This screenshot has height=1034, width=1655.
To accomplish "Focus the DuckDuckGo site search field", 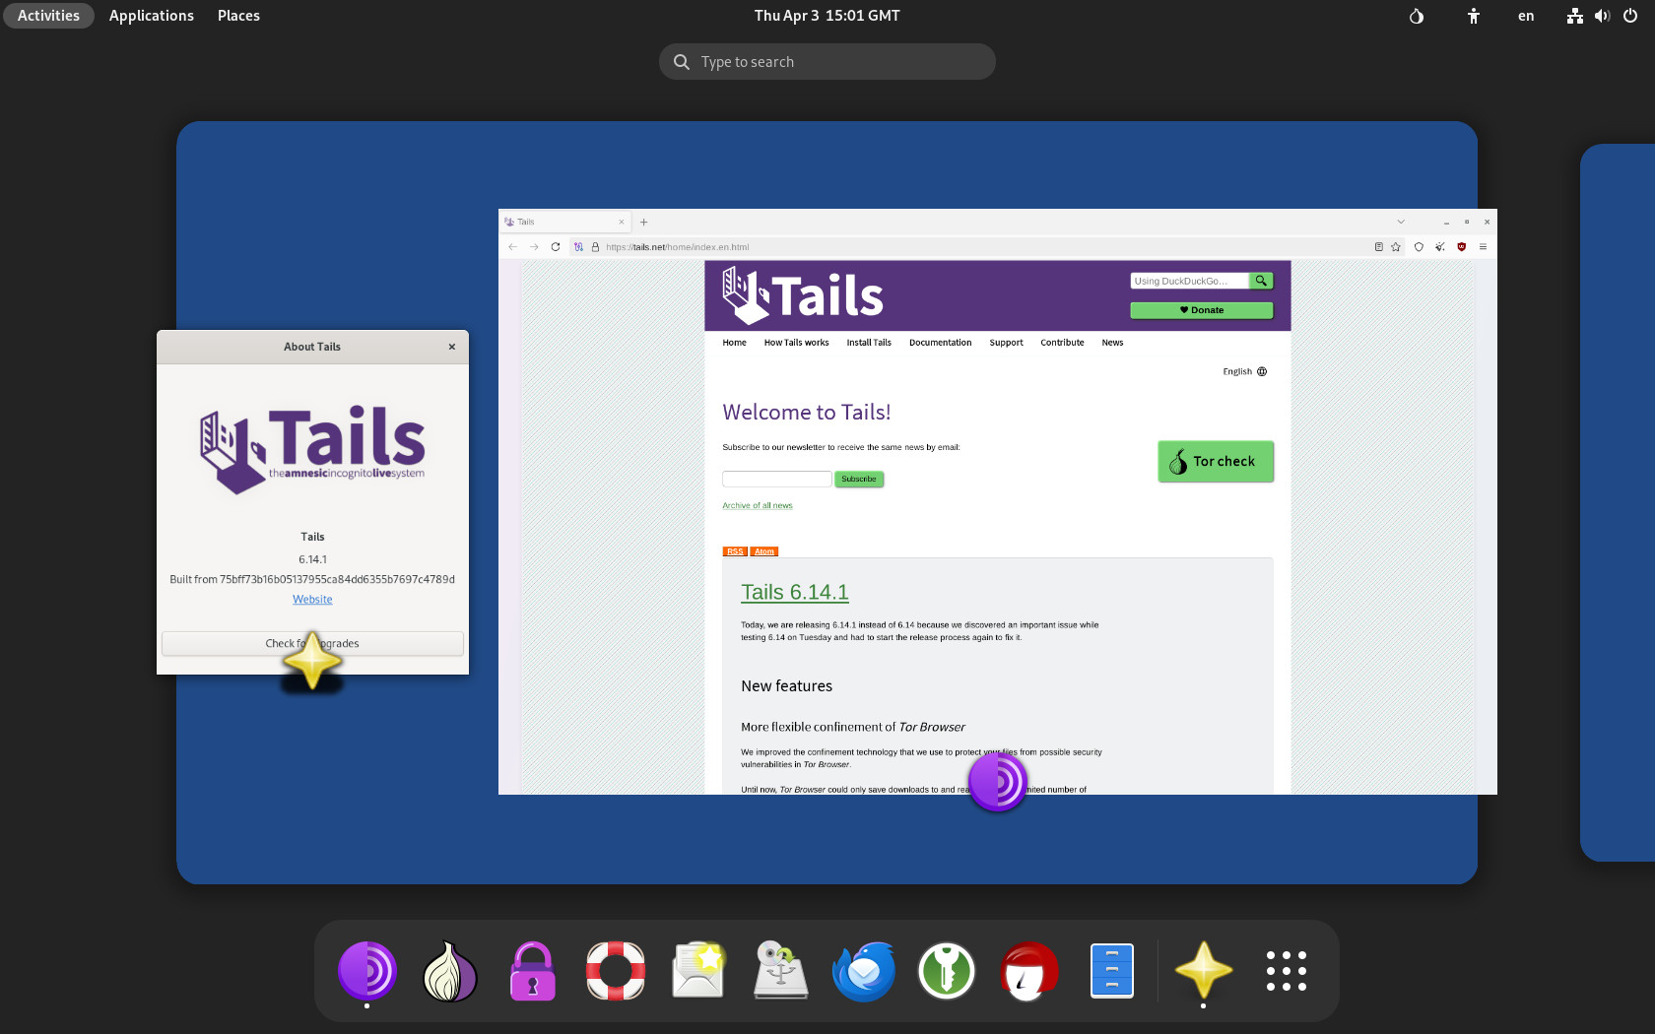I will 1190,281.
